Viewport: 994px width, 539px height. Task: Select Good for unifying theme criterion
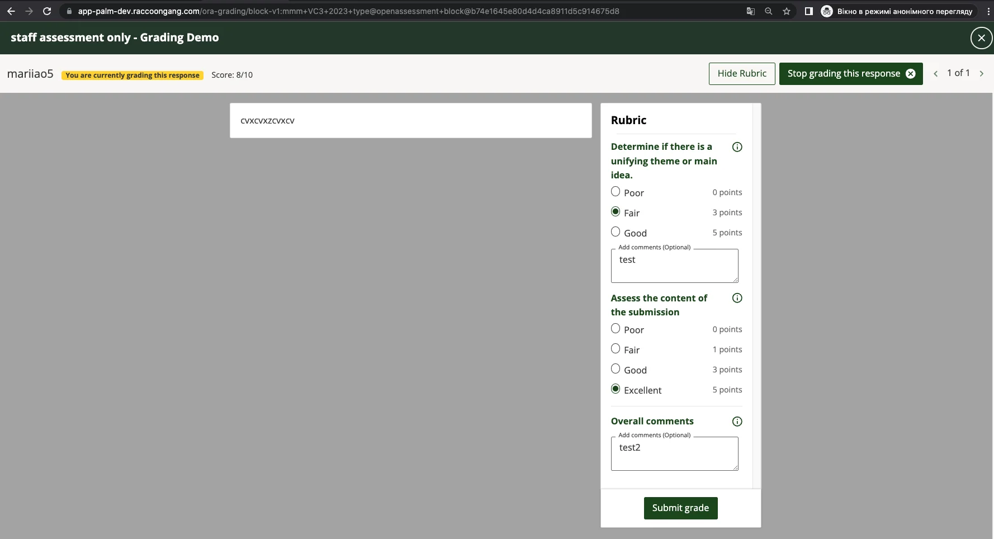616,232
